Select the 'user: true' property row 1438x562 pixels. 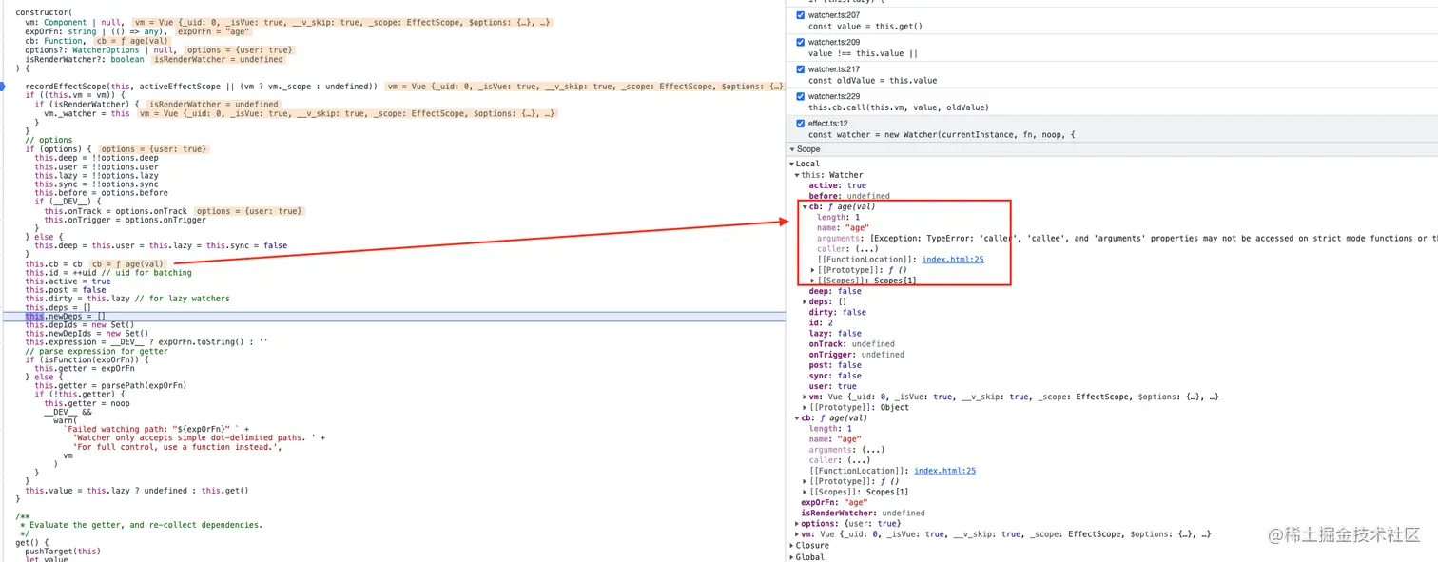(x=832, y=386)
